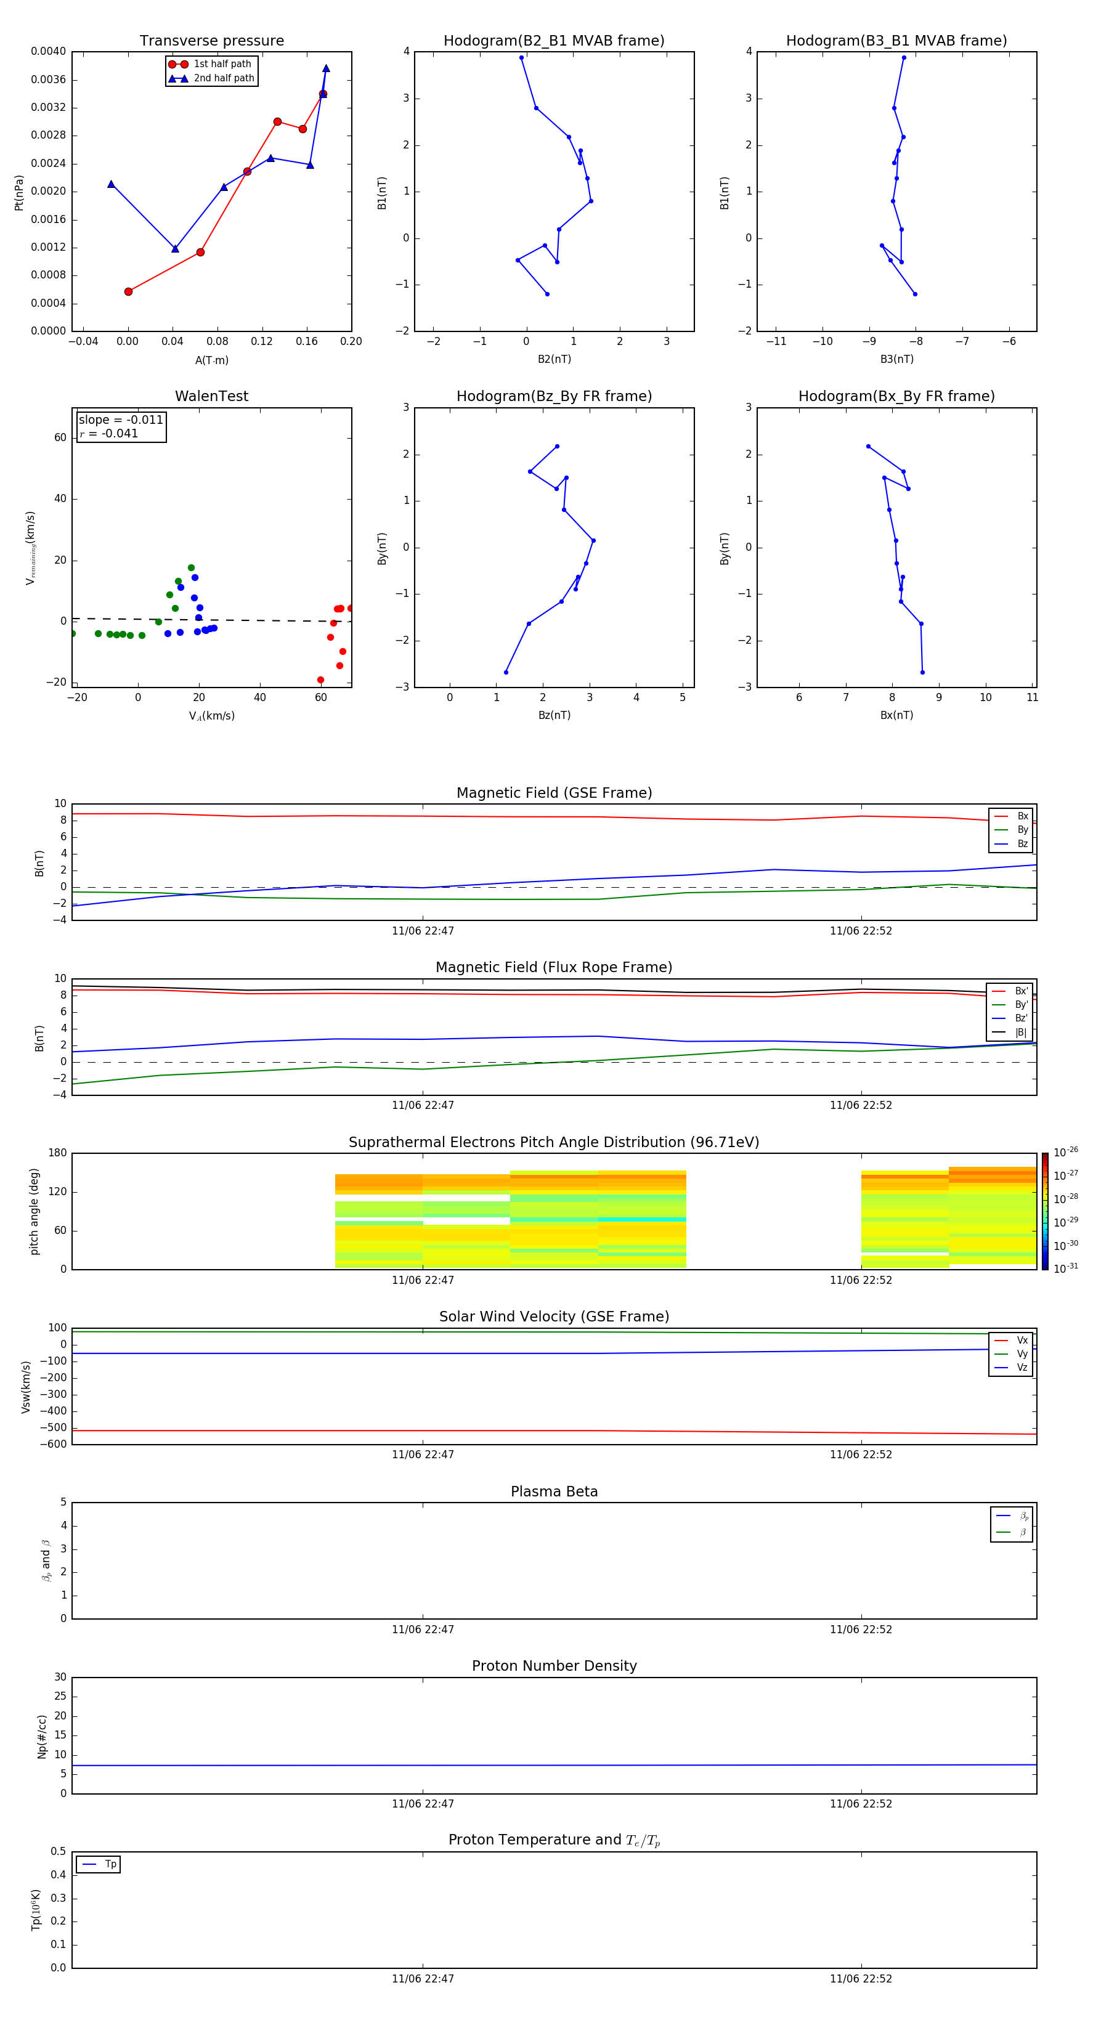Click the pitch angle color scale bar

[1045, 1211]
